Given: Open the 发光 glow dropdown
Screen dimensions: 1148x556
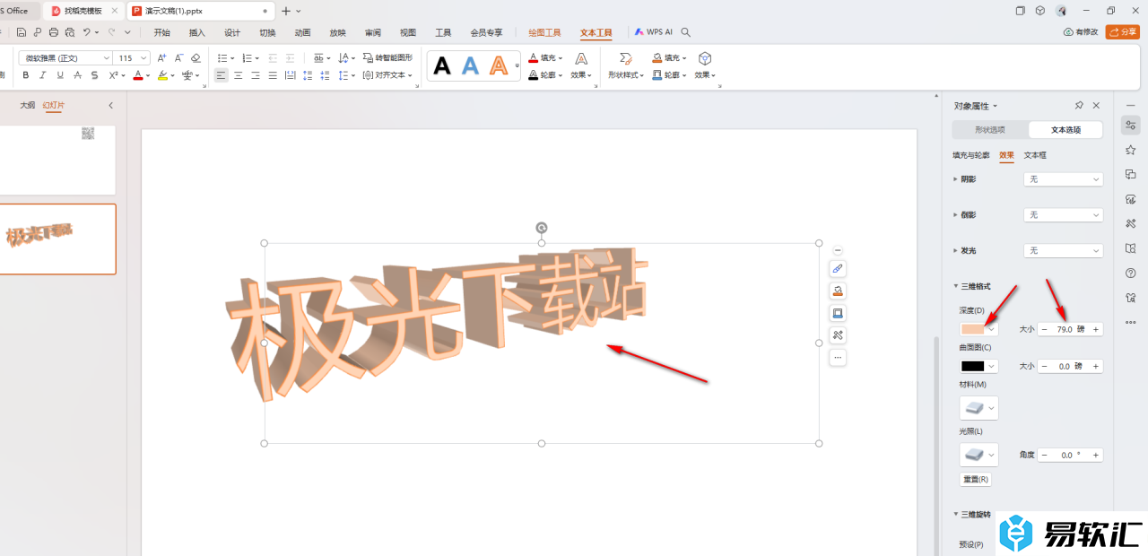Looking at the screenshot, I should pyautogui.click(x=1063, y=250).
